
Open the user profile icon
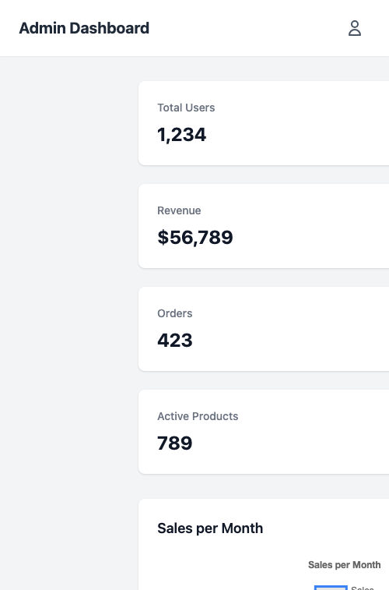[x=355, y=28]
